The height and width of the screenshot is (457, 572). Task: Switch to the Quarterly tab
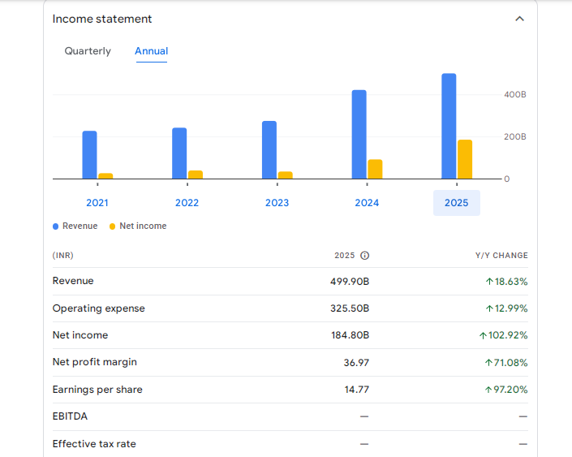[x=88, y=51]
